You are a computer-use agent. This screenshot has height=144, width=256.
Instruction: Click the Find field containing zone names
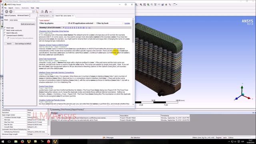coord(22,20)
